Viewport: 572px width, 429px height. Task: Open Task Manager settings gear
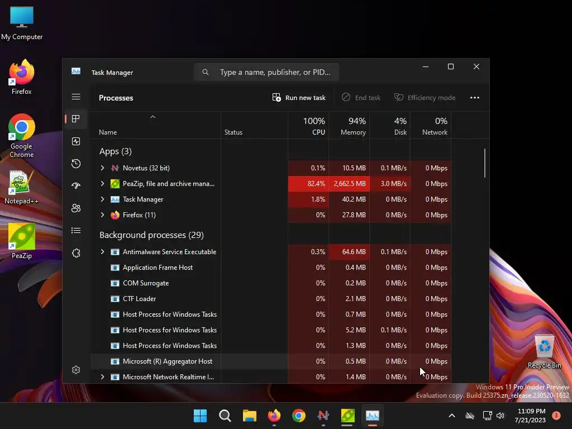[76, 370]
